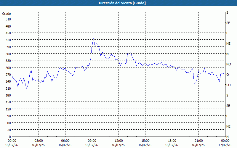Click the 300 tick label
The width and height of the screenshot is (237, 148).
tap(8, 68)
